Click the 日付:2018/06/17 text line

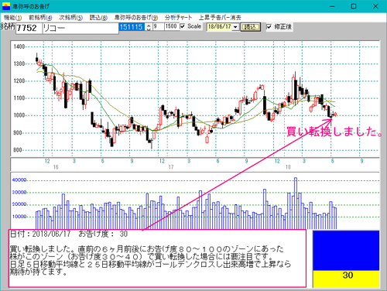(x=69, y=234)
